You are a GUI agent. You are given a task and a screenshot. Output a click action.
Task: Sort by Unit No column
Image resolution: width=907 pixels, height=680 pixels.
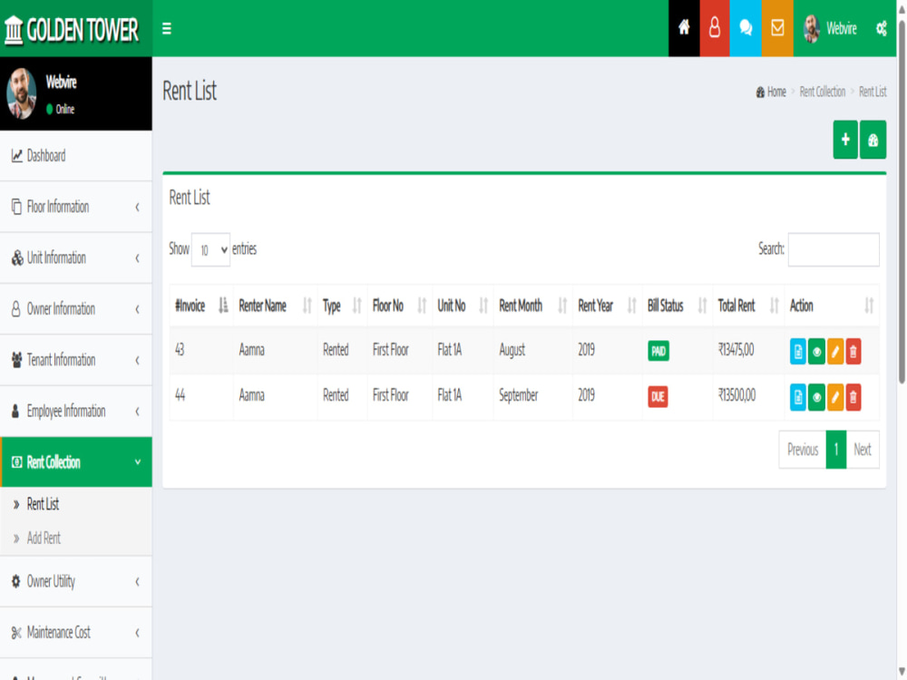click(x=463, y=306)
